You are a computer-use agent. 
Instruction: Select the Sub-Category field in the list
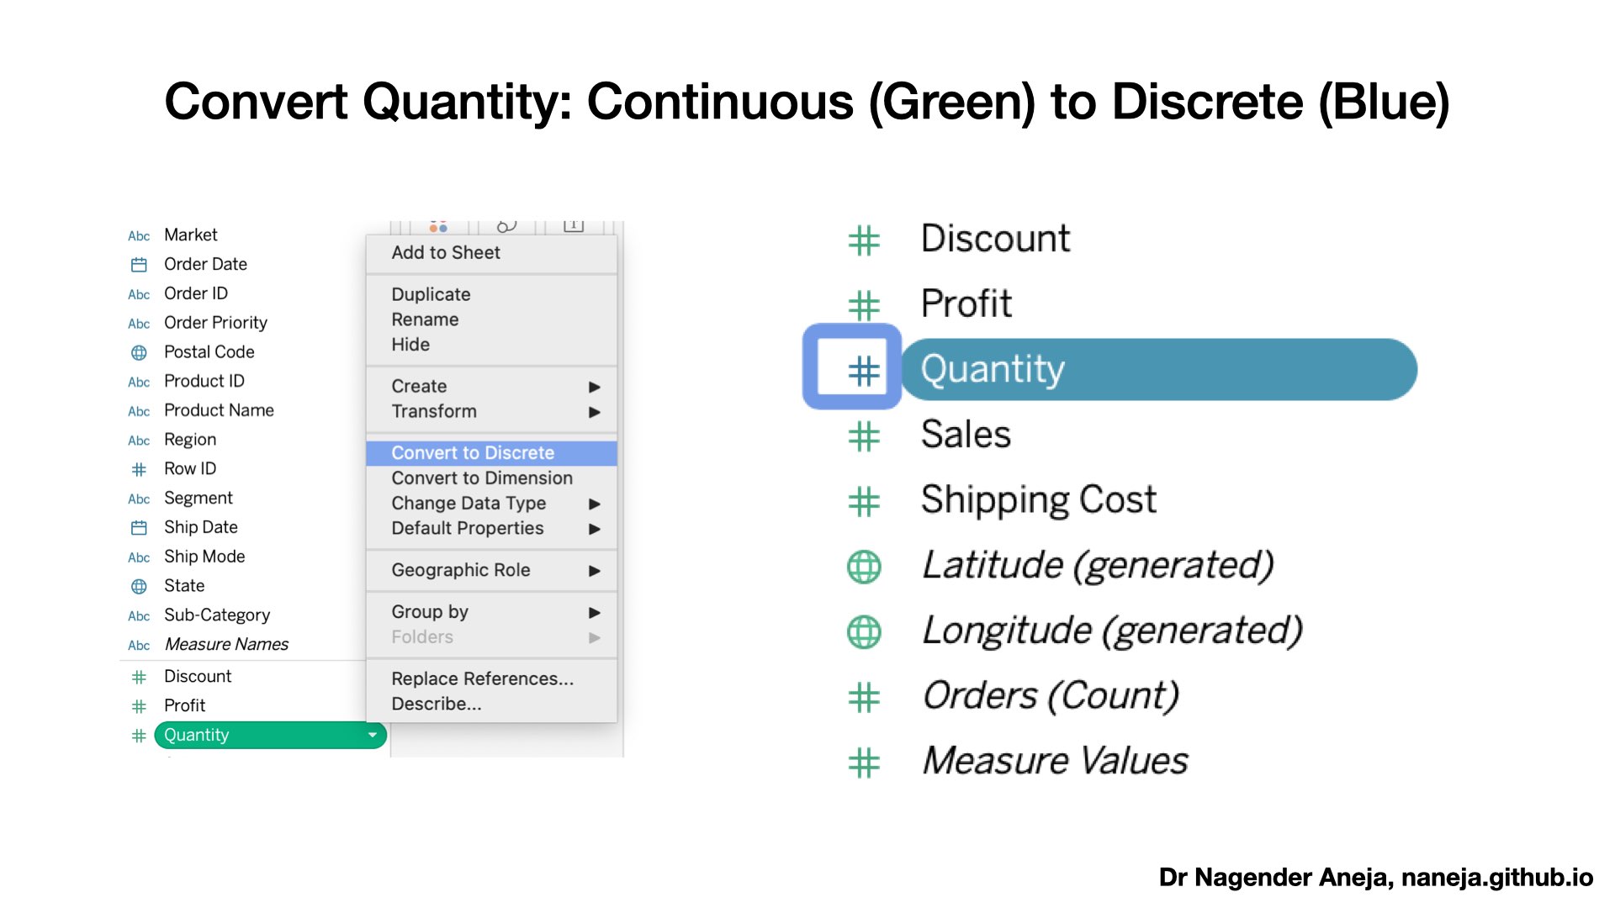216,615
